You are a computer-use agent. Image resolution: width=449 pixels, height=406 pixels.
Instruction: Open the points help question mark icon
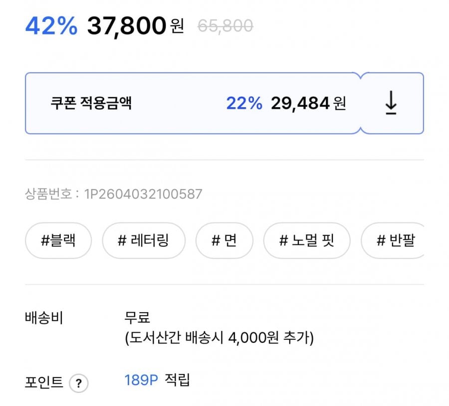78,383
